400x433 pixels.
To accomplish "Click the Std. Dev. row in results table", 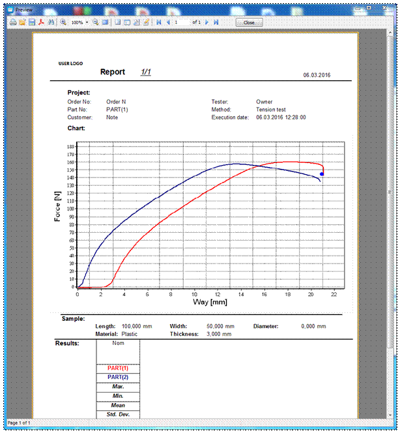I will pos(118,415).
